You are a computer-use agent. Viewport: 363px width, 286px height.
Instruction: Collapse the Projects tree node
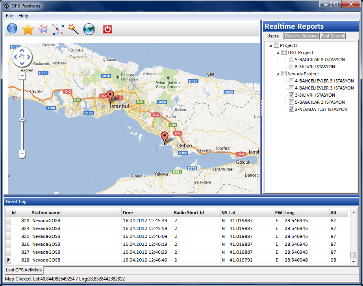270,46
